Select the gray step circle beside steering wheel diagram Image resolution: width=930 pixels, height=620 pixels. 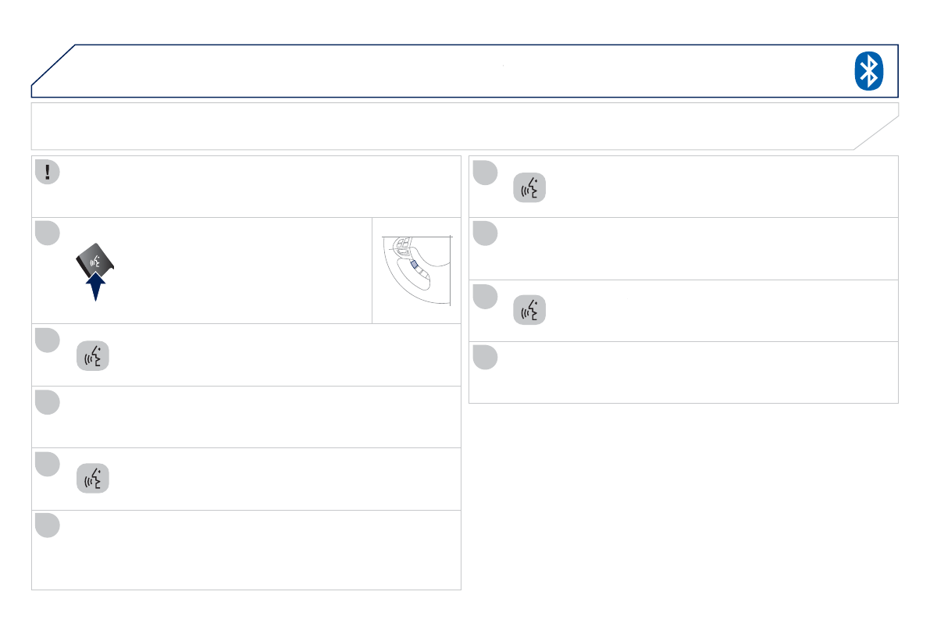(x=48, y=233)
